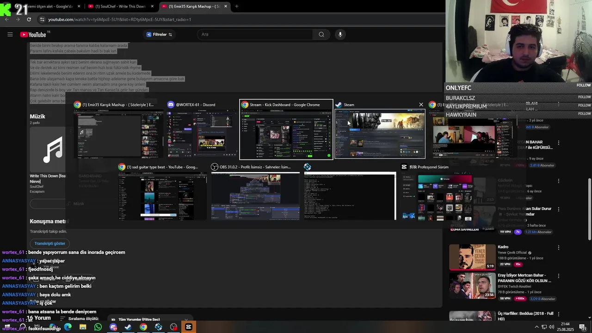Screen dimensions: 592x333
Task: Open a new Chrome tab
Action: tap(237, 6)
